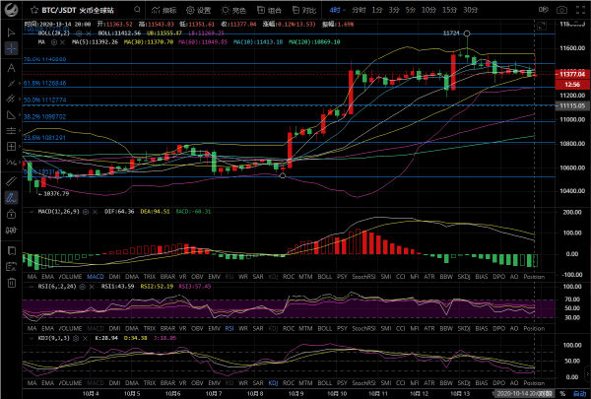Screen dimensions: 591x399
Task: Maximize main chart pane with corner icon
Action: click(x=541, y=26)
